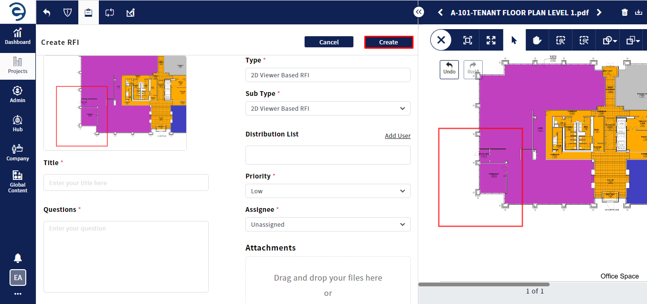The height and width of the screenshot is (304, 647).
Task: Go to Dashboard in sidebar
Action: [18, 36]
